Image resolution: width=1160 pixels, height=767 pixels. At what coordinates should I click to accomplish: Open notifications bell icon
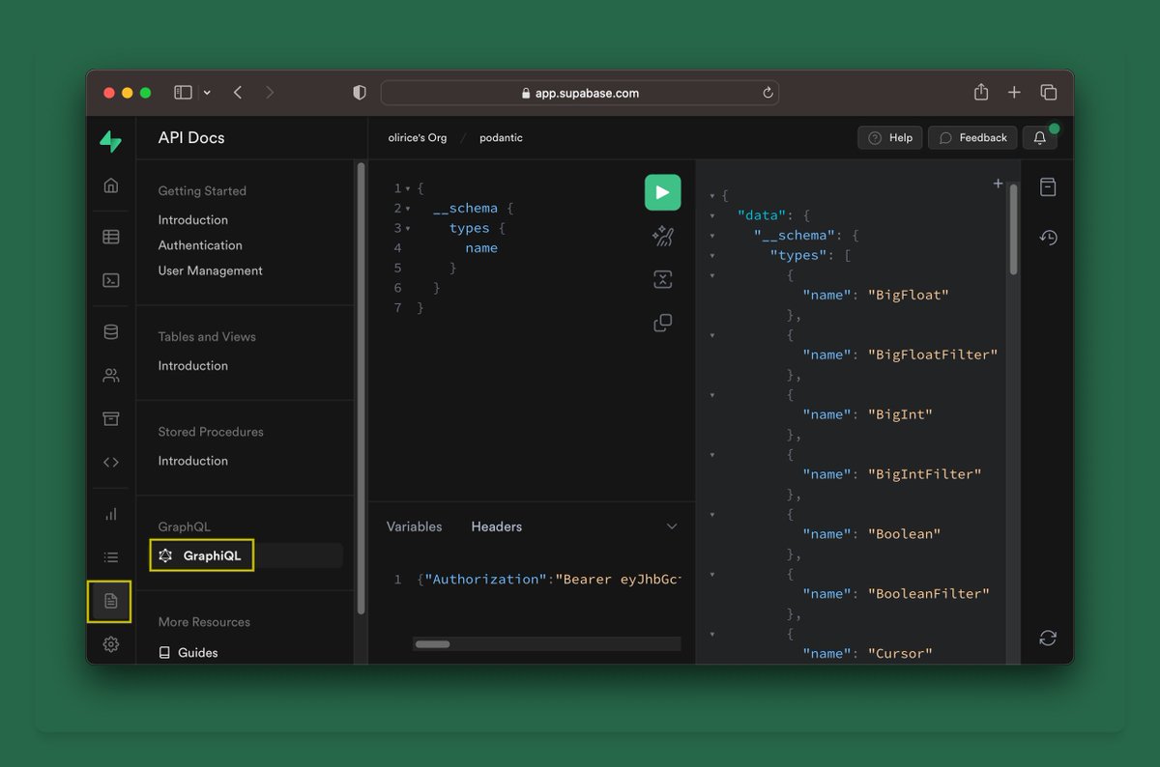1040,138
